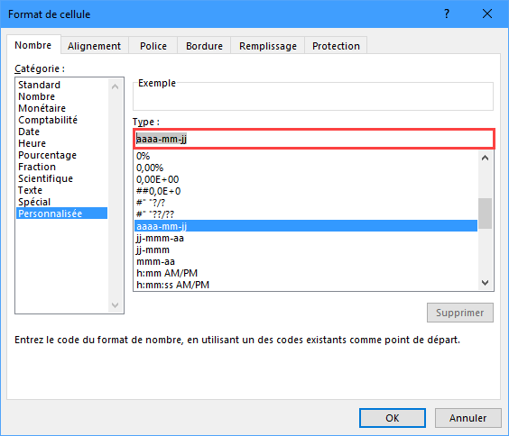Choose the 0,00E+00 format code
This screenshot has height=436, width=509.
pos(306,179)
